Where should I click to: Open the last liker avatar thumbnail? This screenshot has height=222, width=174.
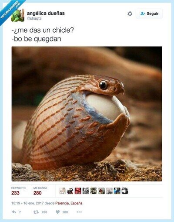pos(125,191)
